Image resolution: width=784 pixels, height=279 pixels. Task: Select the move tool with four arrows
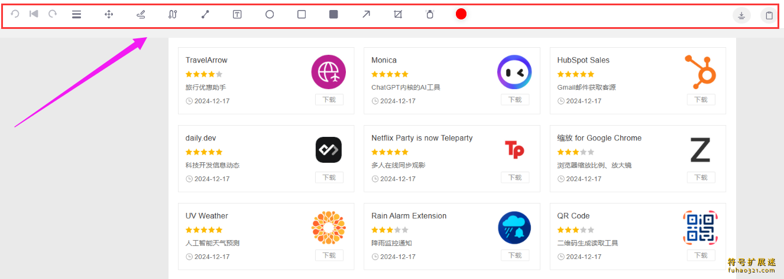[x=109, y=14]
